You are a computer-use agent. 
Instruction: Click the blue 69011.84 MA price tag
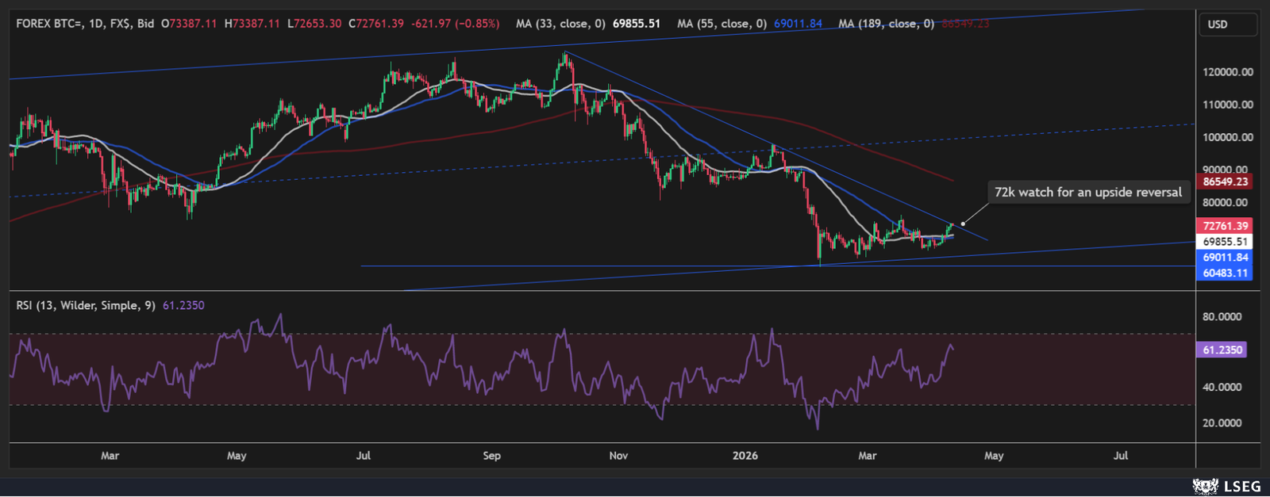(x=1225, y=258)
